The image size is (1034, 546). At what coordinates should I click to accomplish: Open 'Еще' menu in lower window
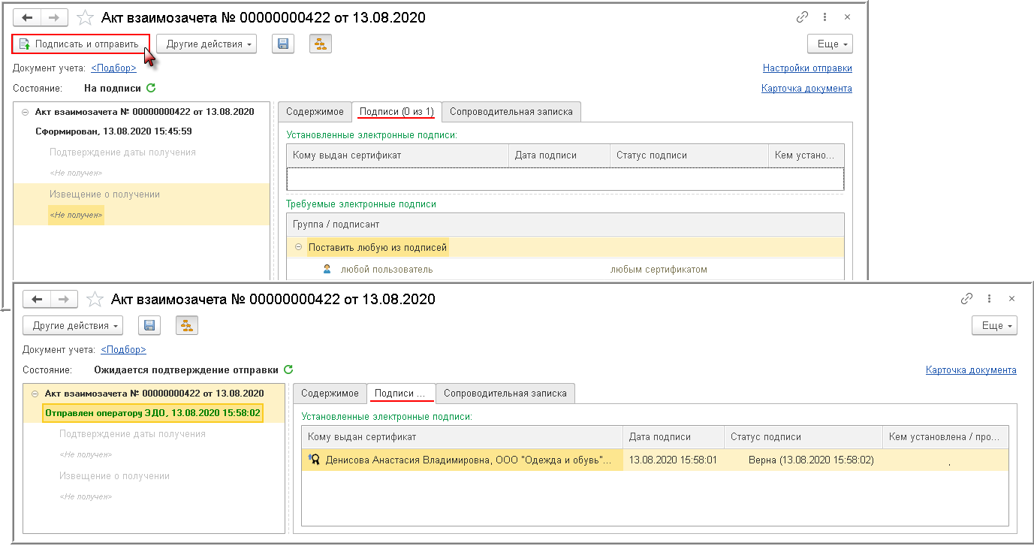pyautogui.click(x=994, y=326)
